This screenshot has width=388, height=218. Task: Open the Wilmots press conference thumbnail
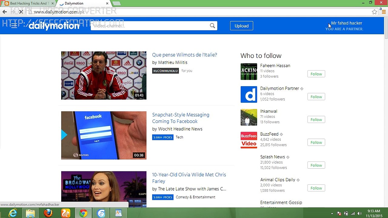click(x=104, y=75)
